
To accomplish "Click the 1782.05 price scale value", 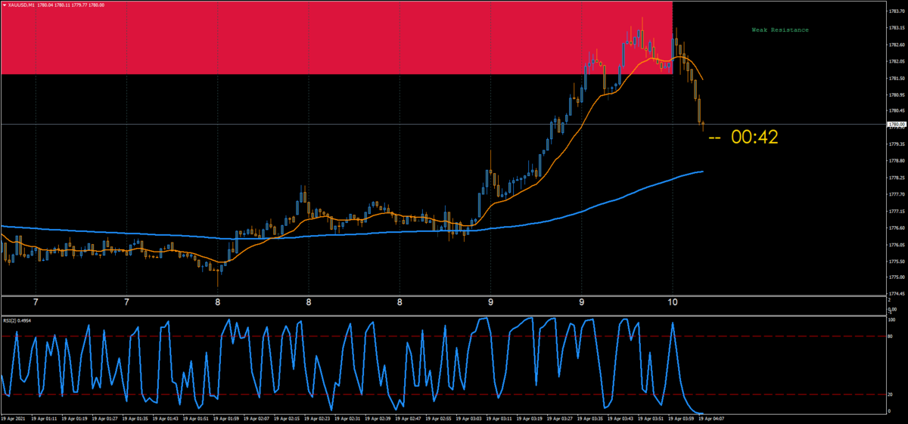I will coord(897,61).
